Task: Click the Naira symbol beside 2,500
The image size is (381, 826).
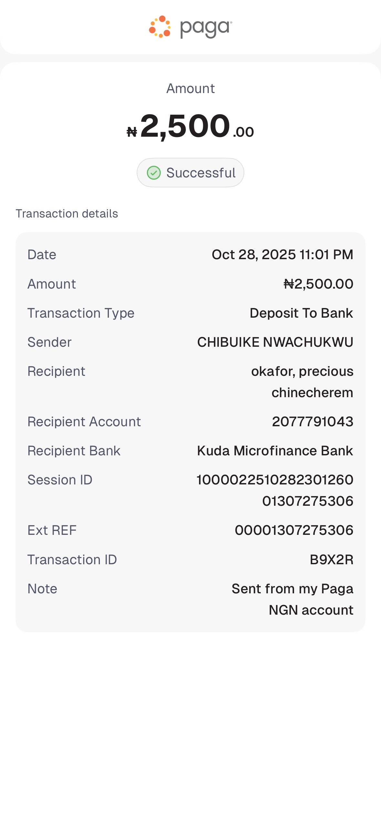Action: [x=132, y=132]
